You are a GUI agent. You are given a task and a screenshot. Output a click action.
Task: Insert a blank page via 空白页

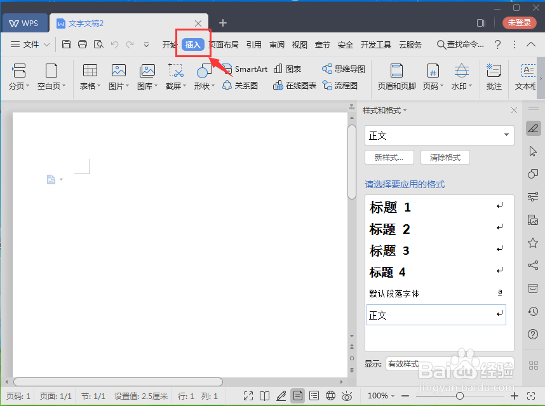pos(51,77)
